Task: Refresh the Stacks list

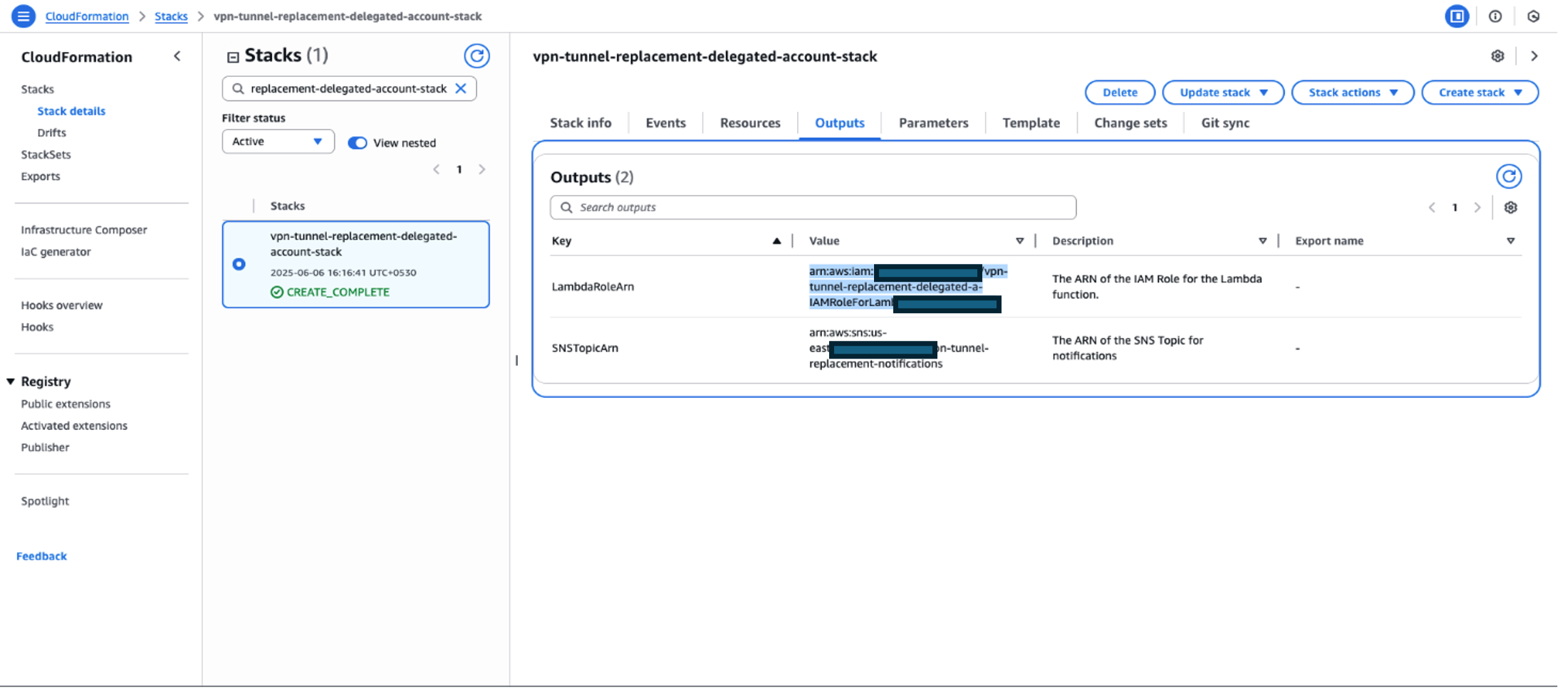Action: 477,56
